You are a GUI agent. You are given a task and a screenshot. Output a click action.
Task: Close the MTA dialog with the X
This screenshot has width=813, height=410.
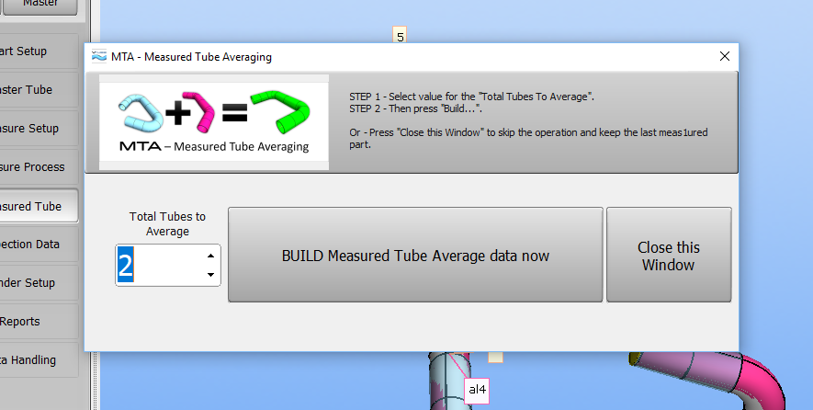point(725,56)
